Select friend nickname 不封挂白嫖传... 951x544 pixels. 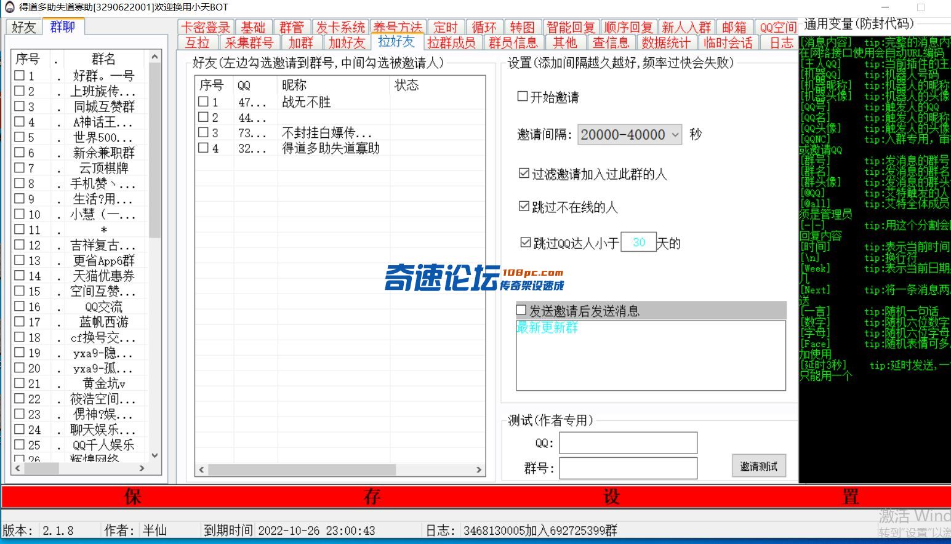point(327,132)
